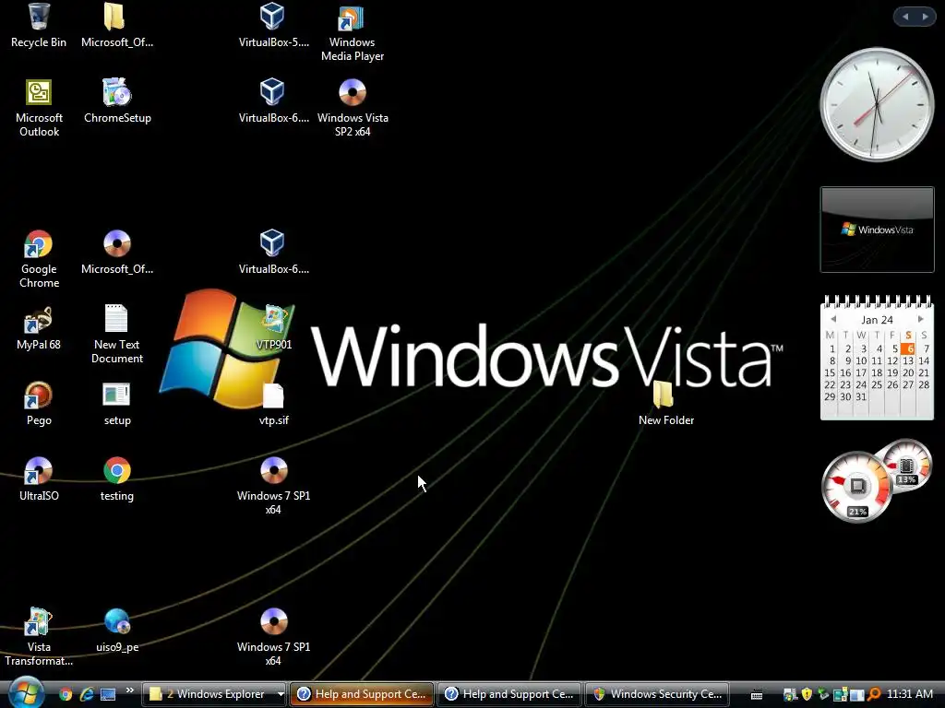
Task: Click the Windows Vista slideshow gadget
Action: (x=877, y=230)
